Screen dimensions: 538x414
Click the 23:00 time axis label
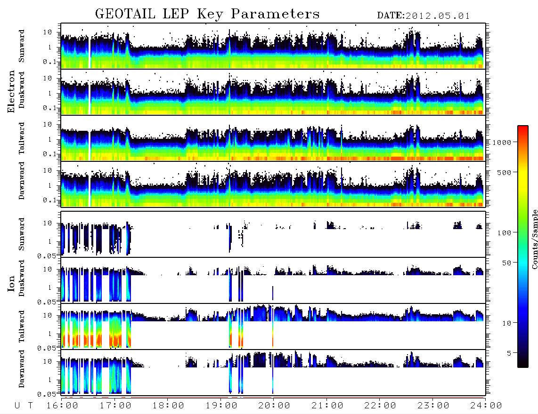coord(434,406)
